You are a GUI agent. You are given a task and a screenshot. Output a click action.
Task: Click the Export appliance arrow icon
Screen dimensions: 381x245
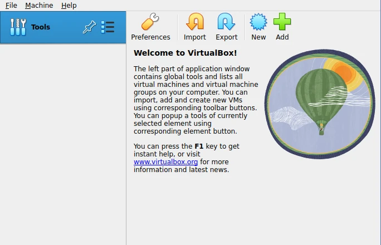[x=226, y=22]
